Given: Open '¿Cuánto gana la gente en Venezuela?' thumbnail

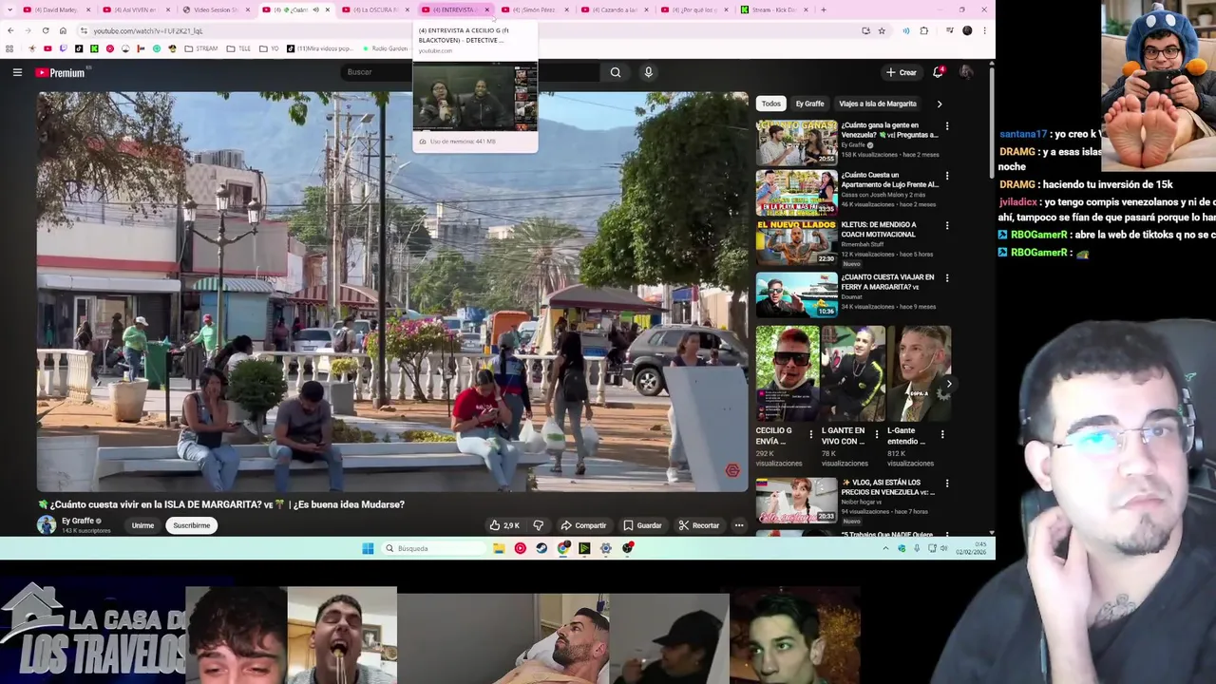Looking at the screenshot, I should [x=796, y=142].
